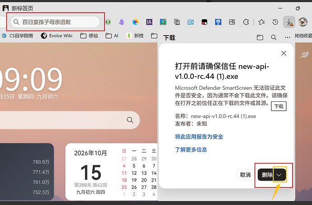Open downloads folder from panel header

[260, 37]
